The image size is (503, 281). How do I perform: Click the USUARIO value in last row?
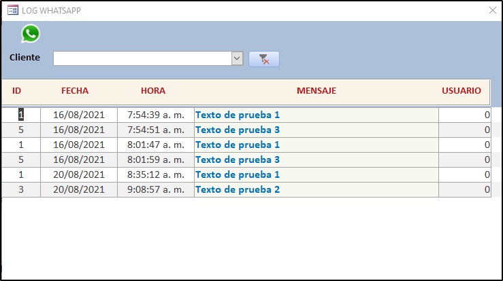[465, 189]
